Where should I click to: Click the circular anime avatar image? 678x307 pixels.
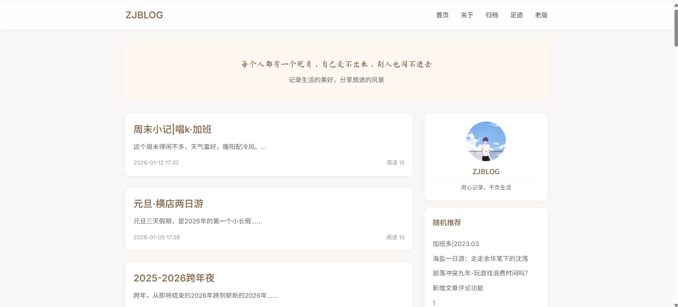pos(486,141)
